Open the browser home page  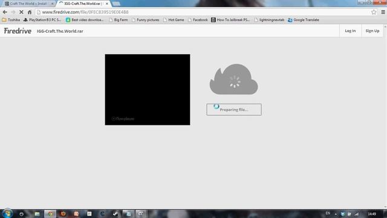click(30, 12)
